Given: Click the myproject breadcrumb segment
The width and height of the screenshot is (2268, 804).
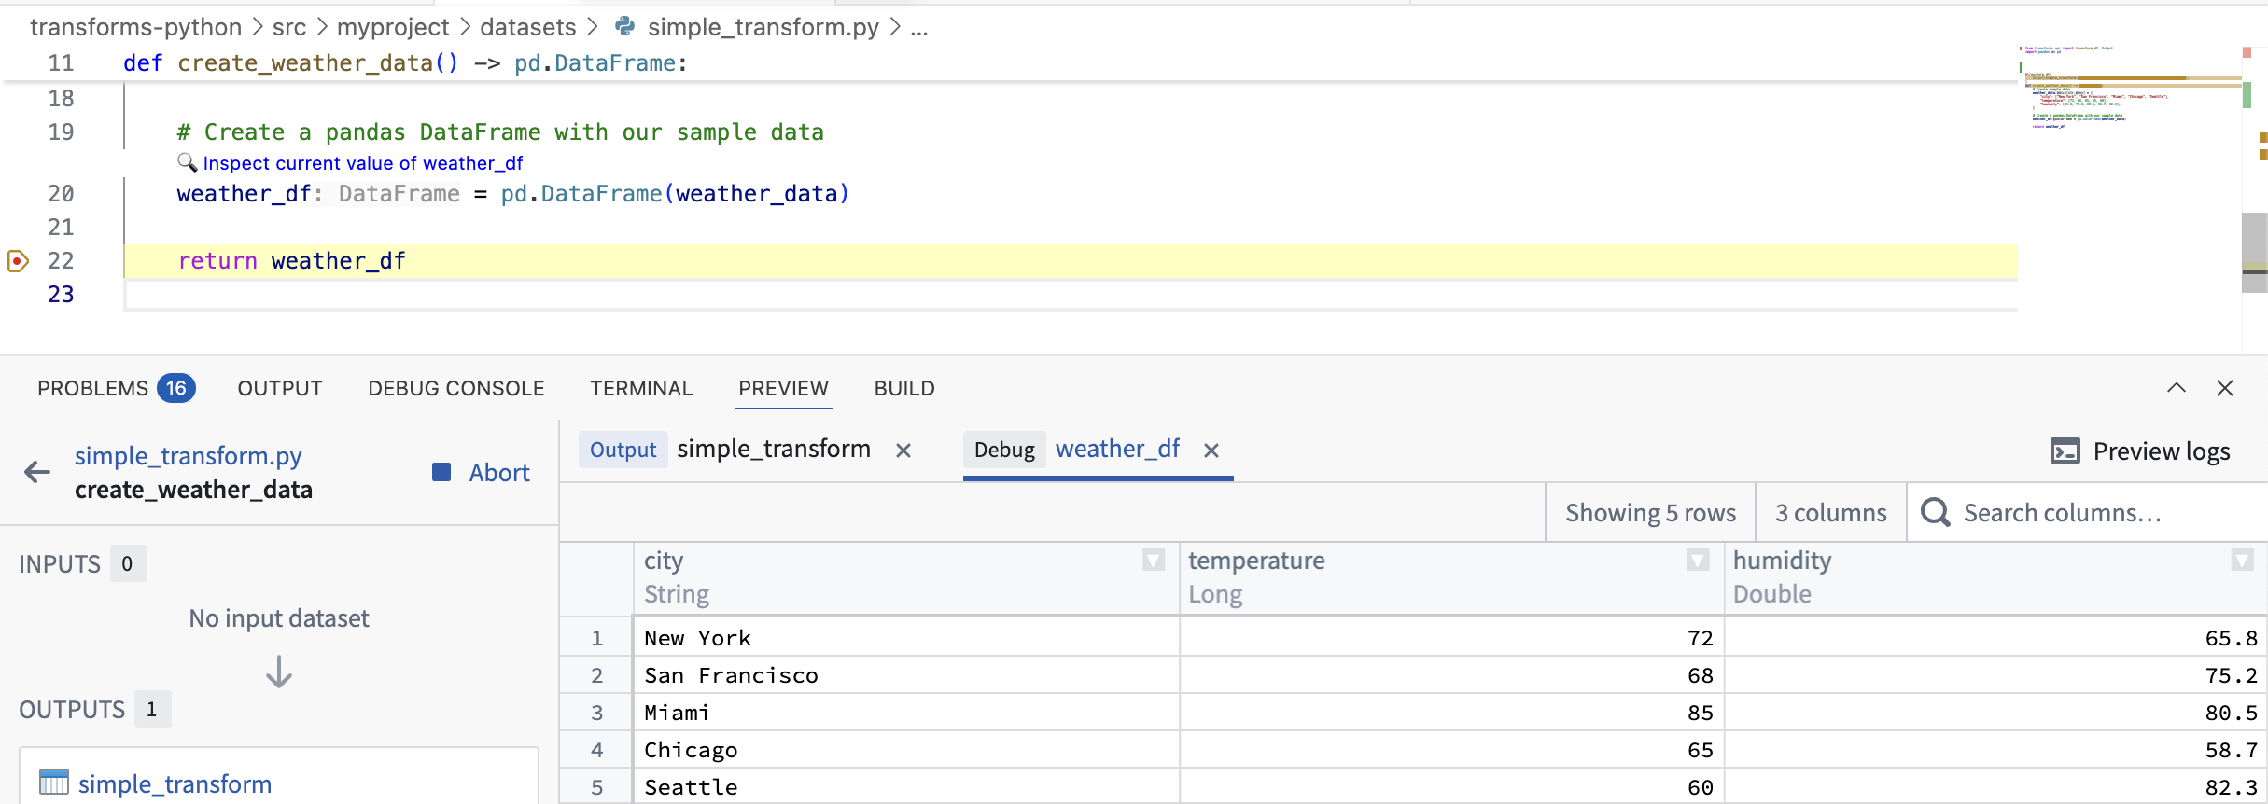Looking at the screenshot, I should point(393,27).
